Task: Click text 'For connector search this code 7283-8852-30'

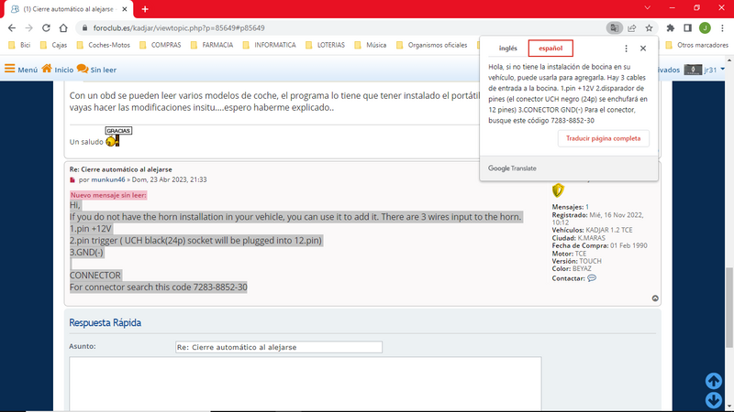Action: [158, 287]
